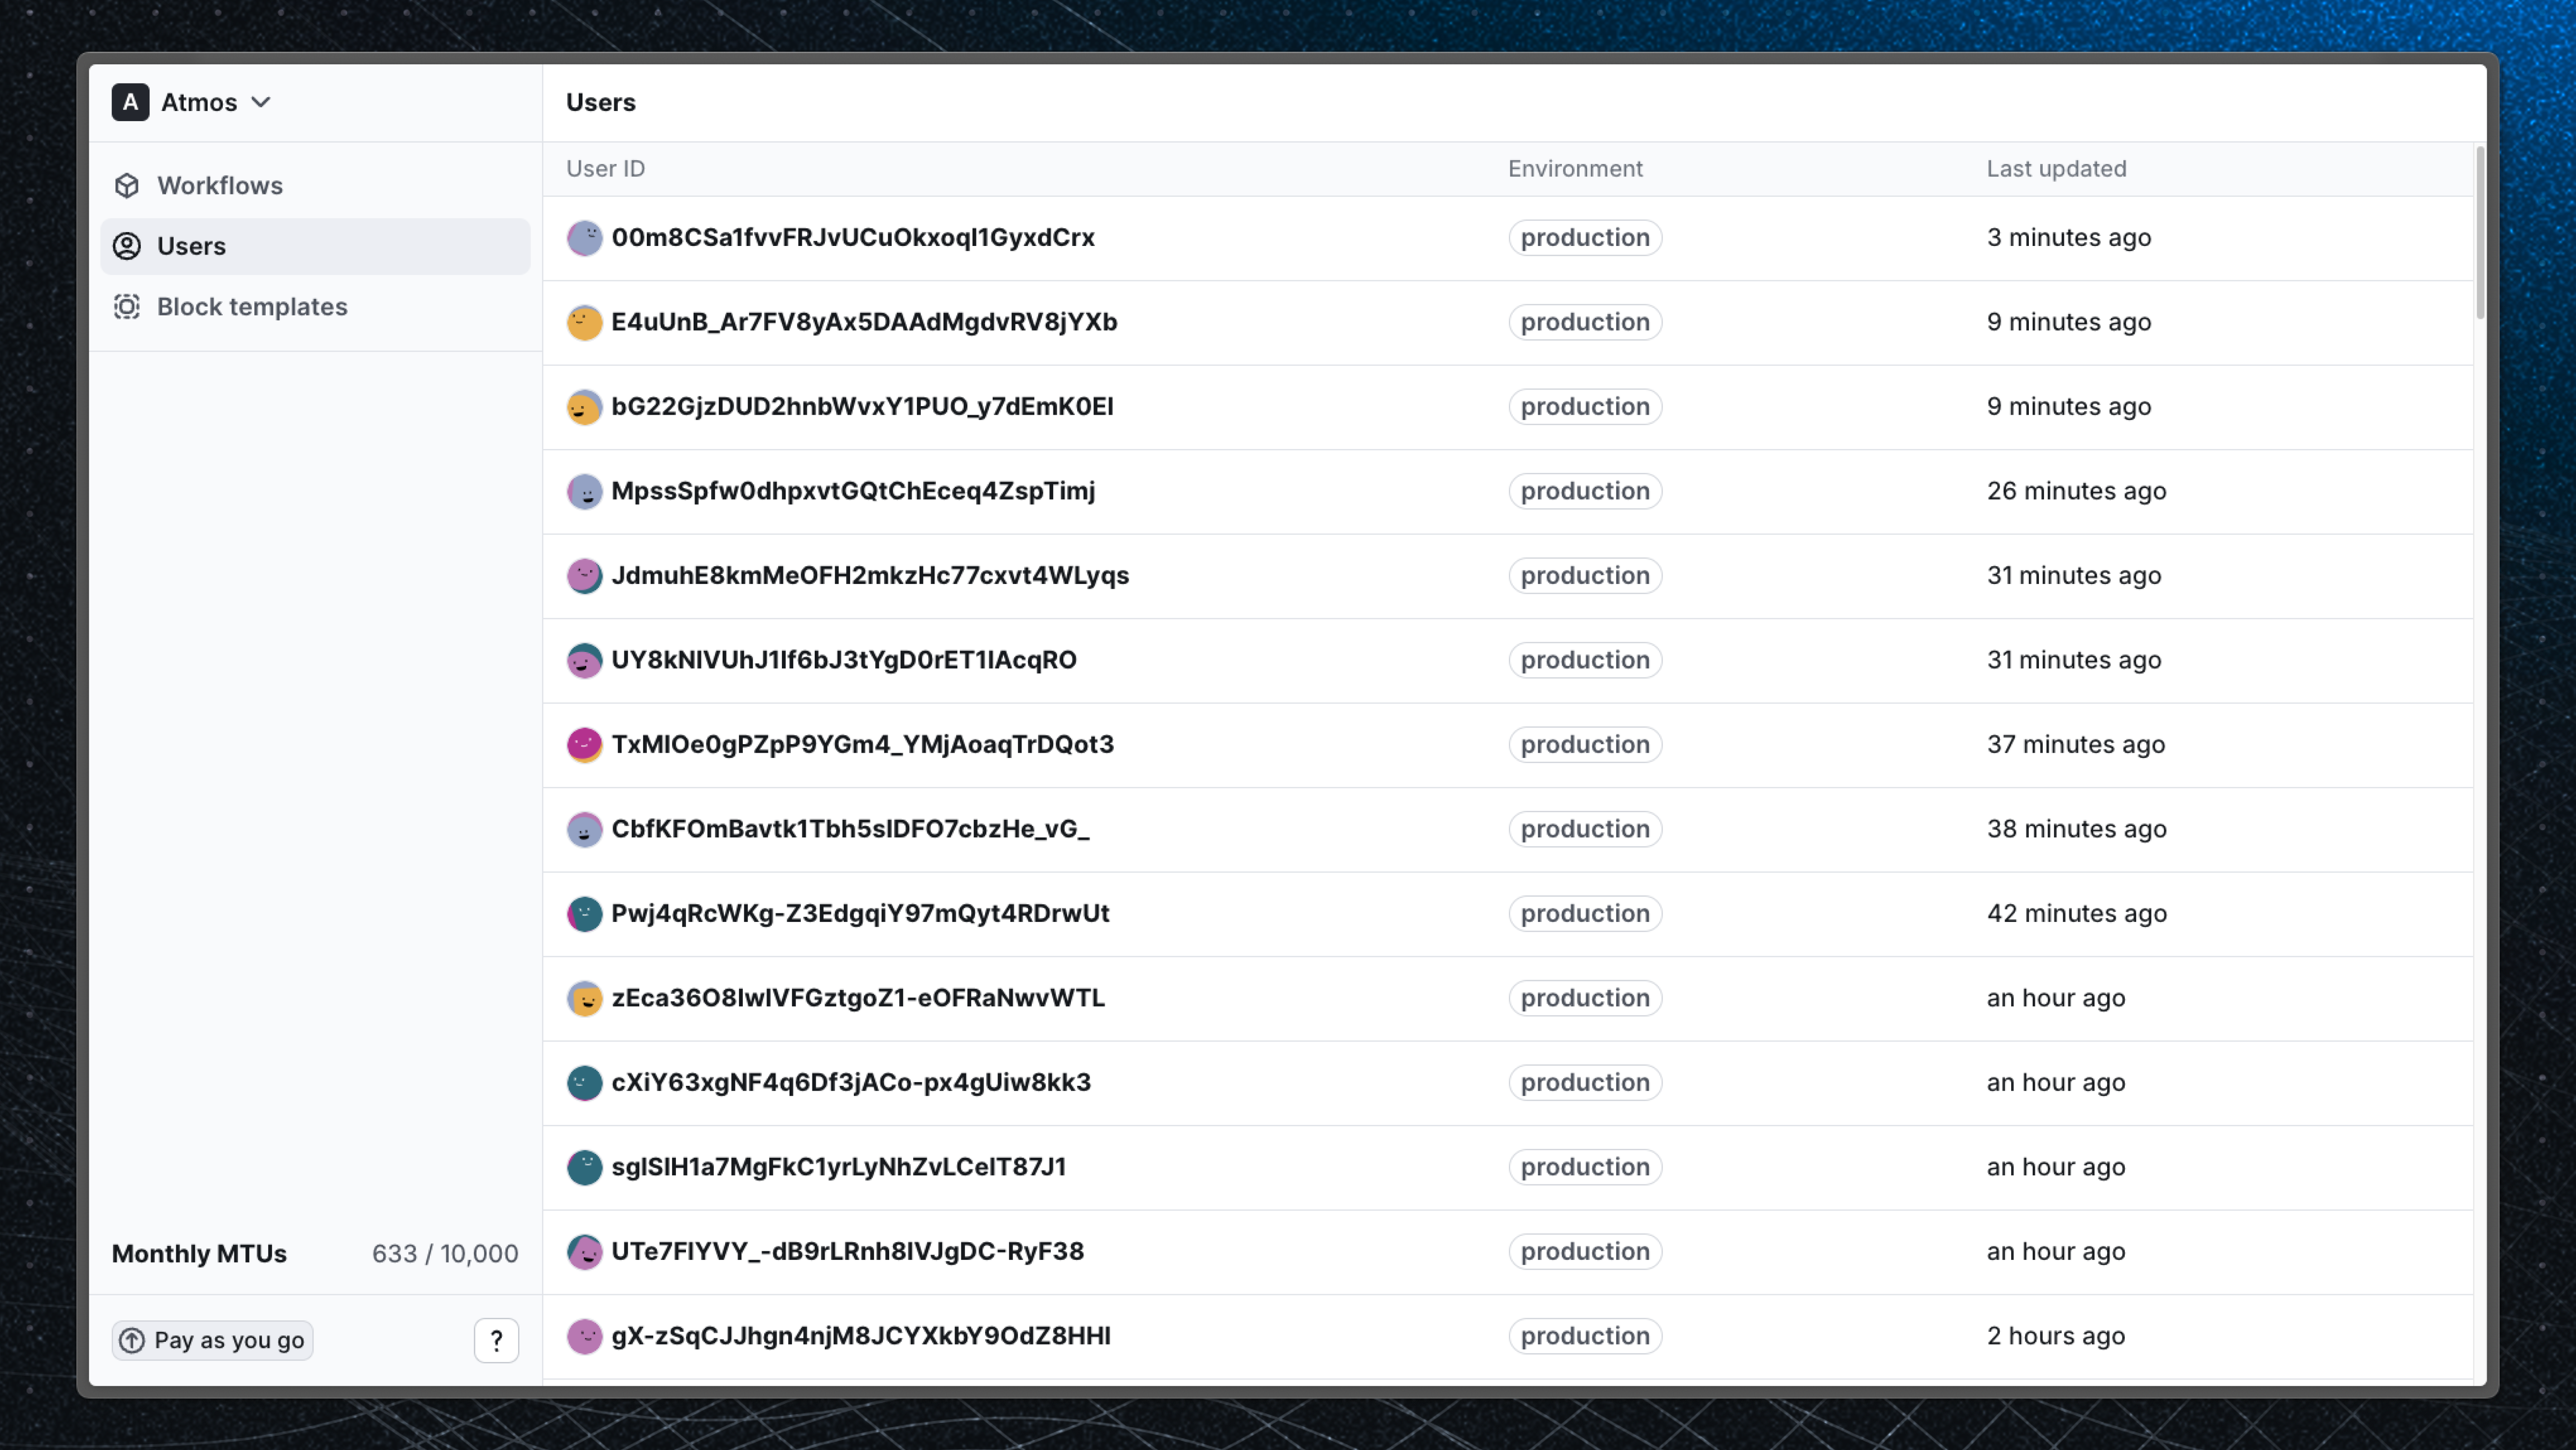Open the Atmos workspace switcher dropdown
The width and height of the screenshot is (2576, 1450).
[262, 101]
